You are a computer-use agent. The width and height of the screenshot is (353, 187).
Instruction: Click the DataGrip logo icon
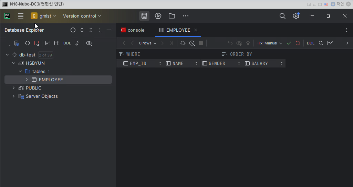[x=7, y=16]
